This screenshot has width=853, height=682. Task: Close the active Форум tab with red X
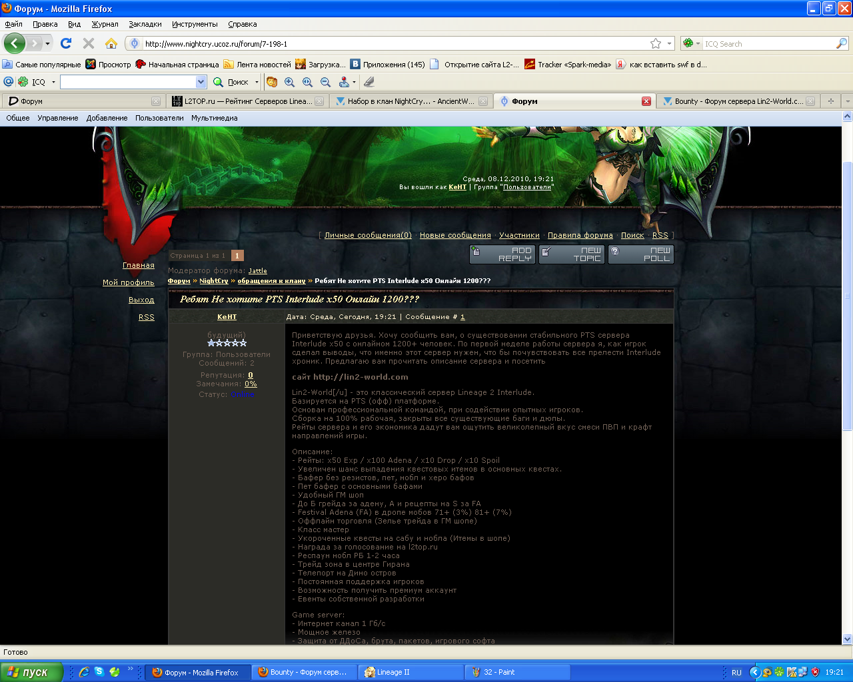click(x=646, y=101)
